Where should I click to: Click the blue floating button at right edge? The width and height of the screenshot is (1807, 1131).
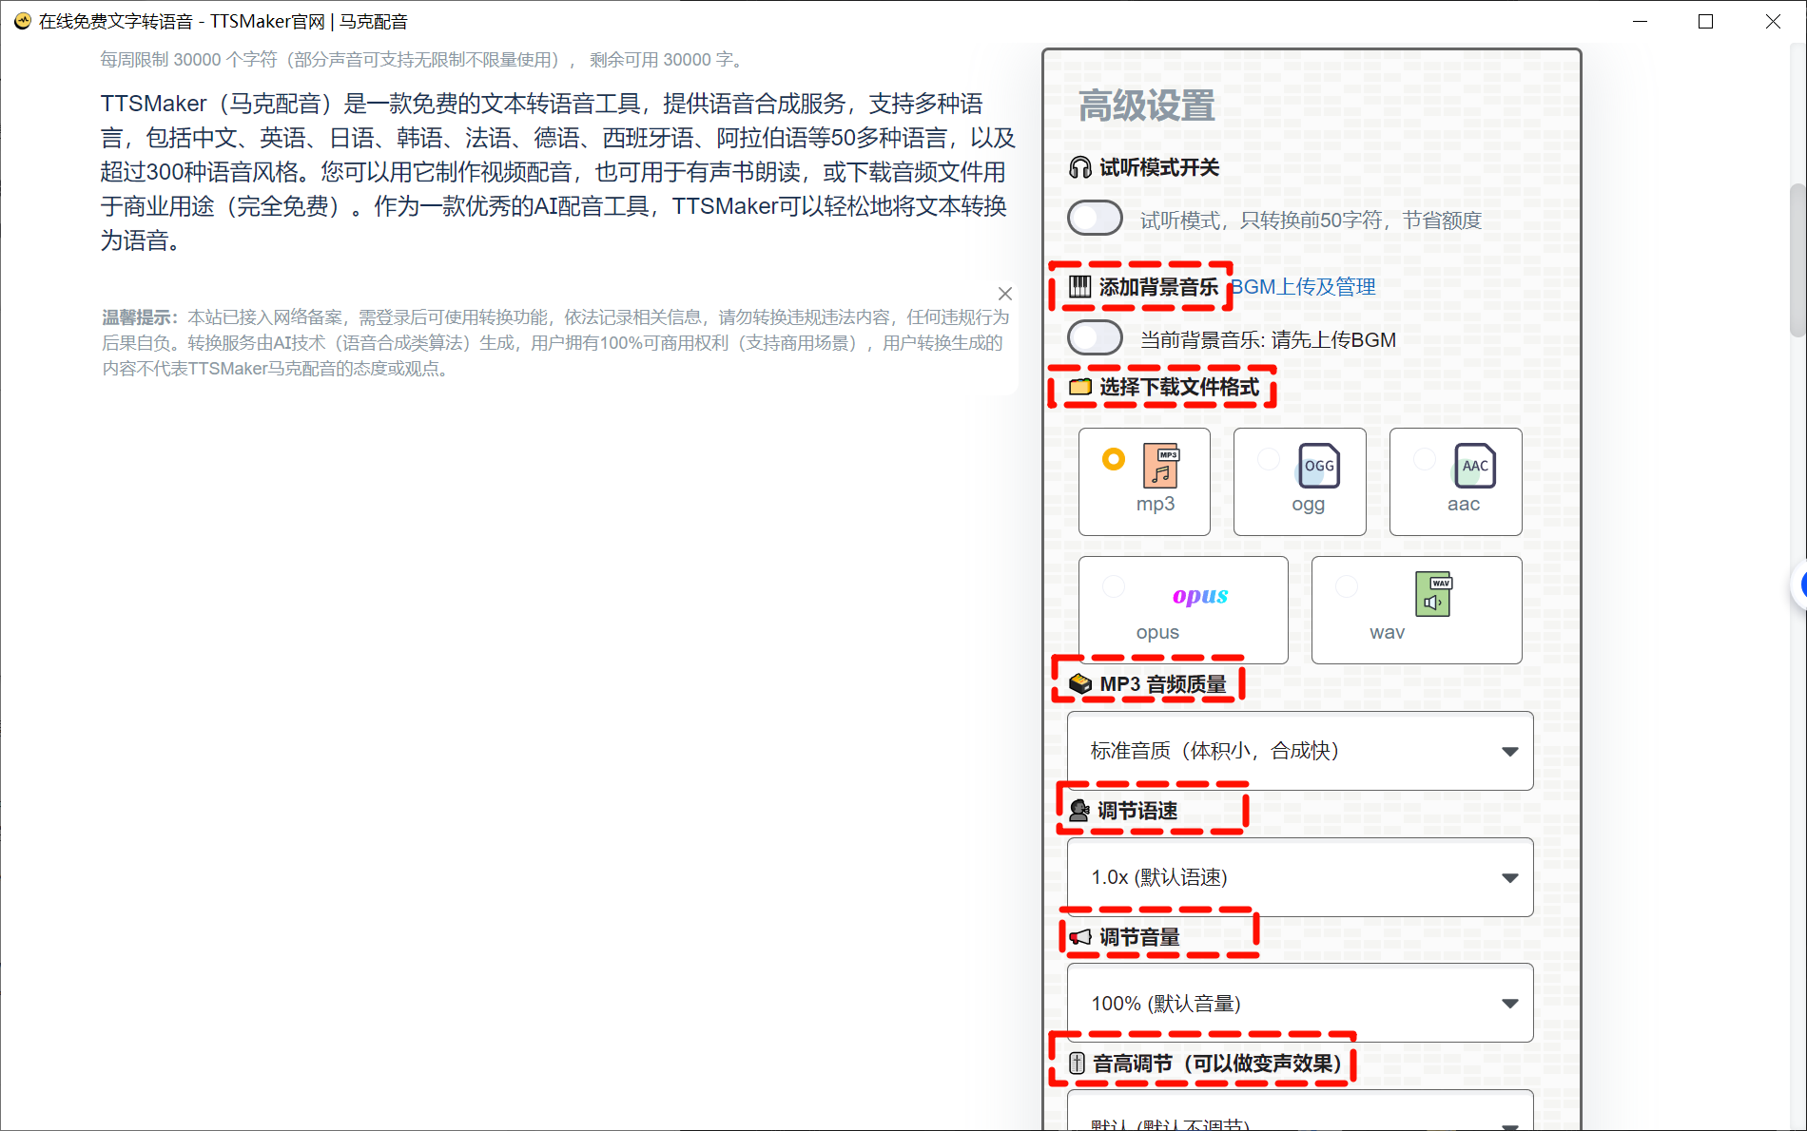point(1799,586)
